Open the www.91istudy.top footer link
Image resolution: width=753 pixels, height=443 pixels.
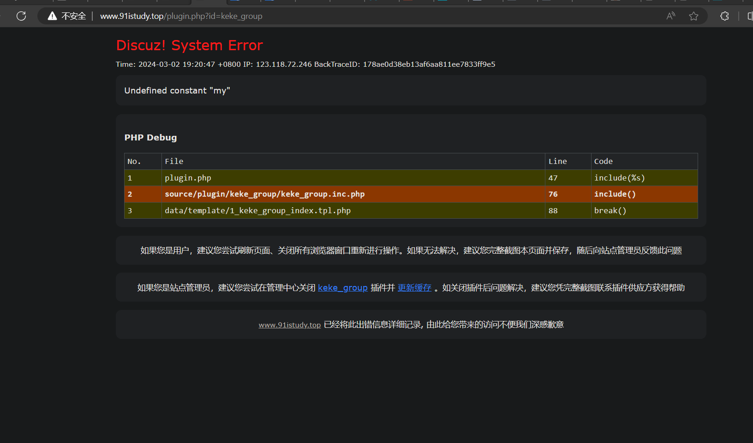(289, 325)
